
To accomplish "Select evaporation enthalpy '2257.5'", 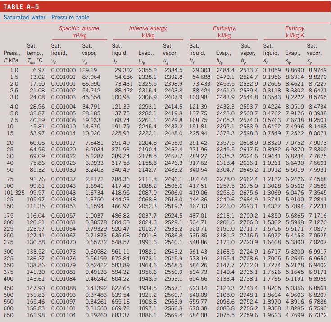I will coord(225,186).
